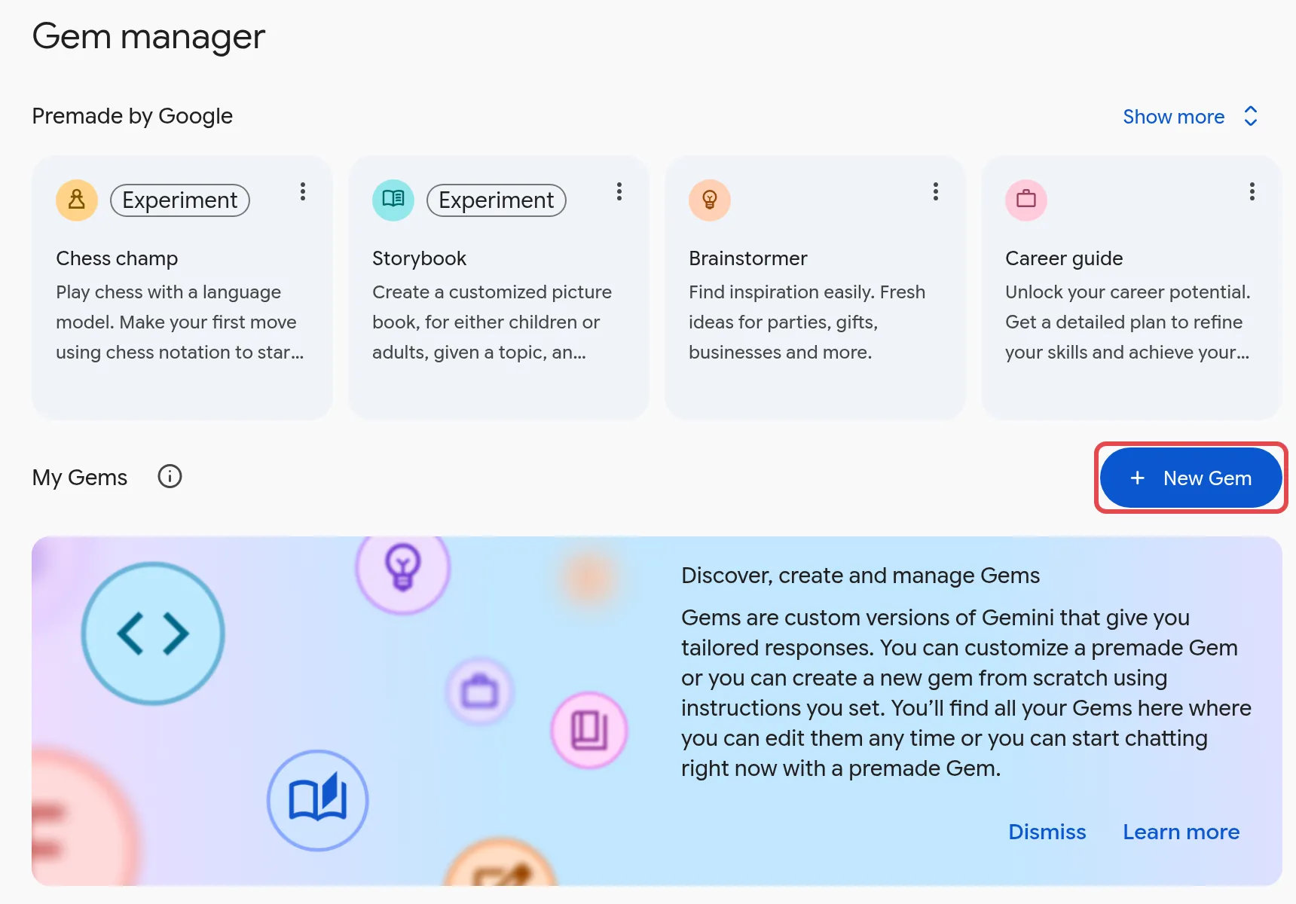Click the Gem manager page title
1296x904 pixels.
(x=148, y=36)
